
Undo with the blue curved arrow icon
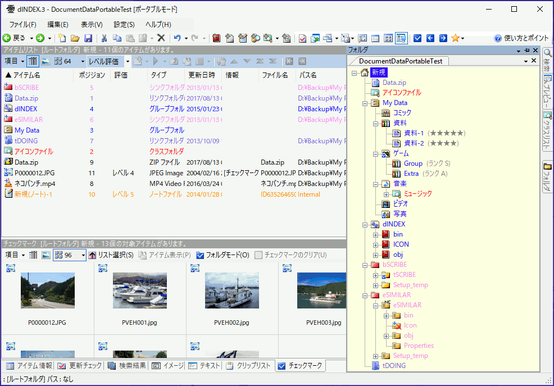pos(178,38)
